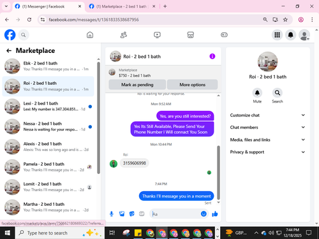Open the notifications bell in header
This screenshot has height=239, width=319.
291,35
